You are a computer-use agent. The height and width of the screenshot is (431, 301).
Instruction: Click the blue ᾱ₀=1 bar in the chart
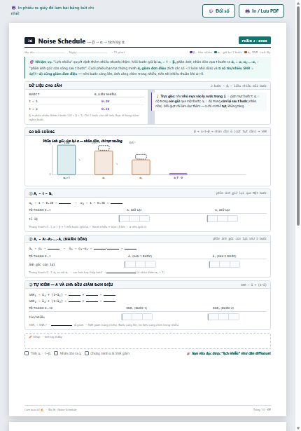click(66, 160)
